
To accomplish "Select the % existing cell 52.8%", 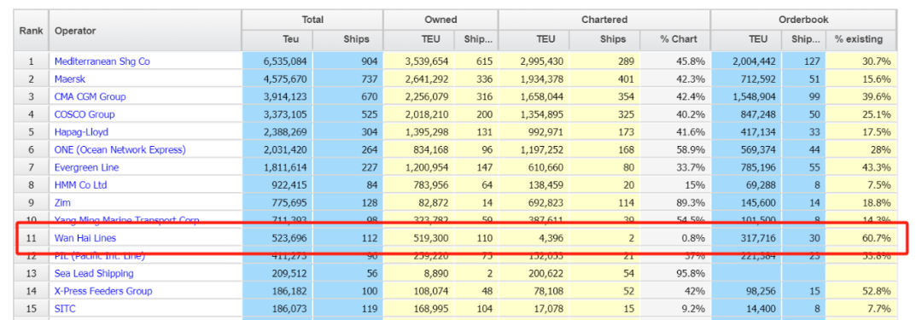I will pyautogui.click(x=861, y=291).
